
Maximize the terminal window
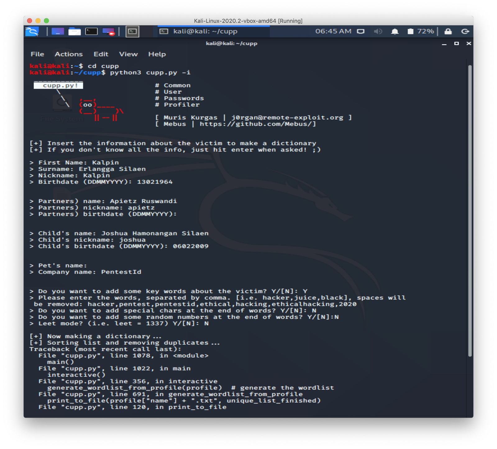[456, 44]
